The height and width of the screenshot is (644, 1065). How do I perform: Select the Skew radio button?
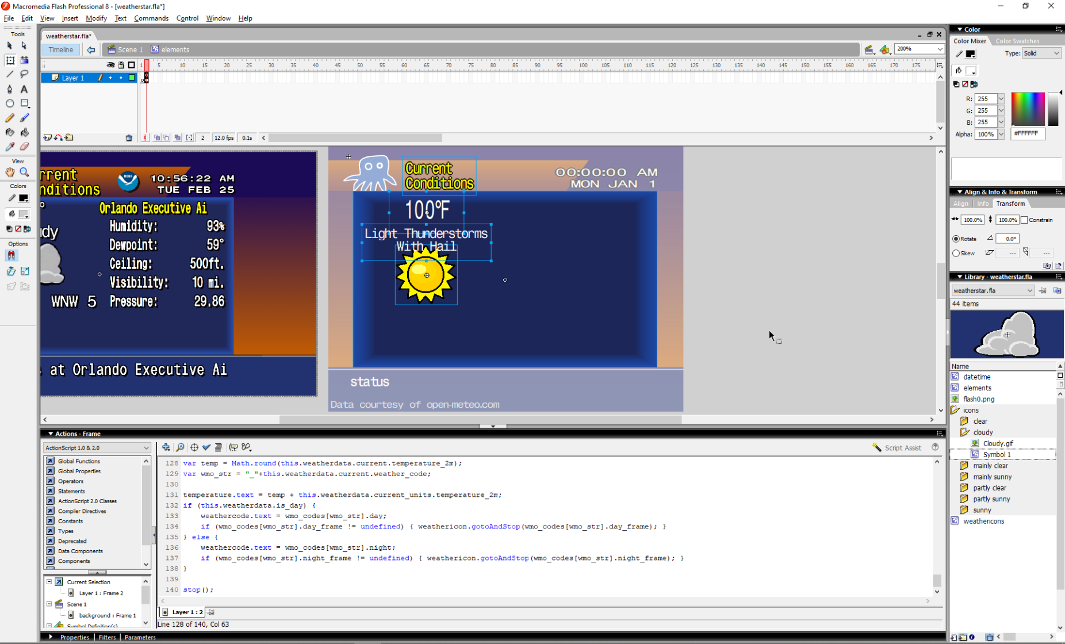956,253
